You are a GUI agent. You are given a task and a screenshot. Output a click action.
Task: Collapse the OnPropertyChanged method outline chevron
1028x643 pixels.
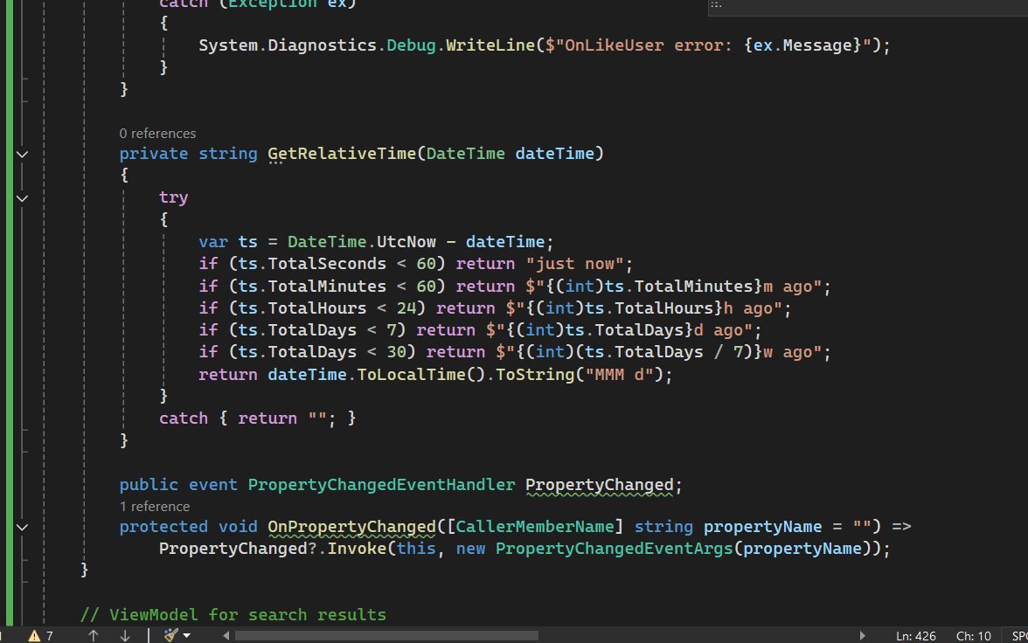[23, 527]
